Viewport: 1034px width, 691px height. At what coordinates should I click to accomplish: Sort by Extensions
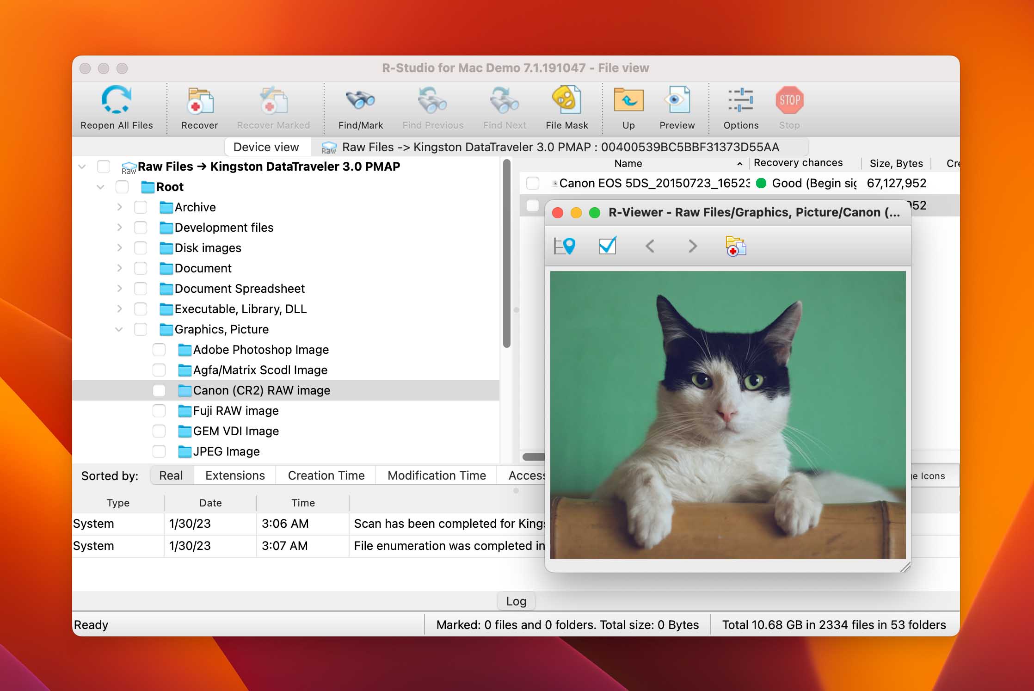(235, 475)
